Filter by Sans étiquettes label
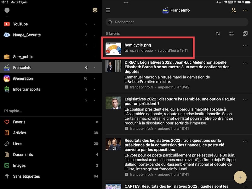 pyautogui.click(x=26, y=176)
